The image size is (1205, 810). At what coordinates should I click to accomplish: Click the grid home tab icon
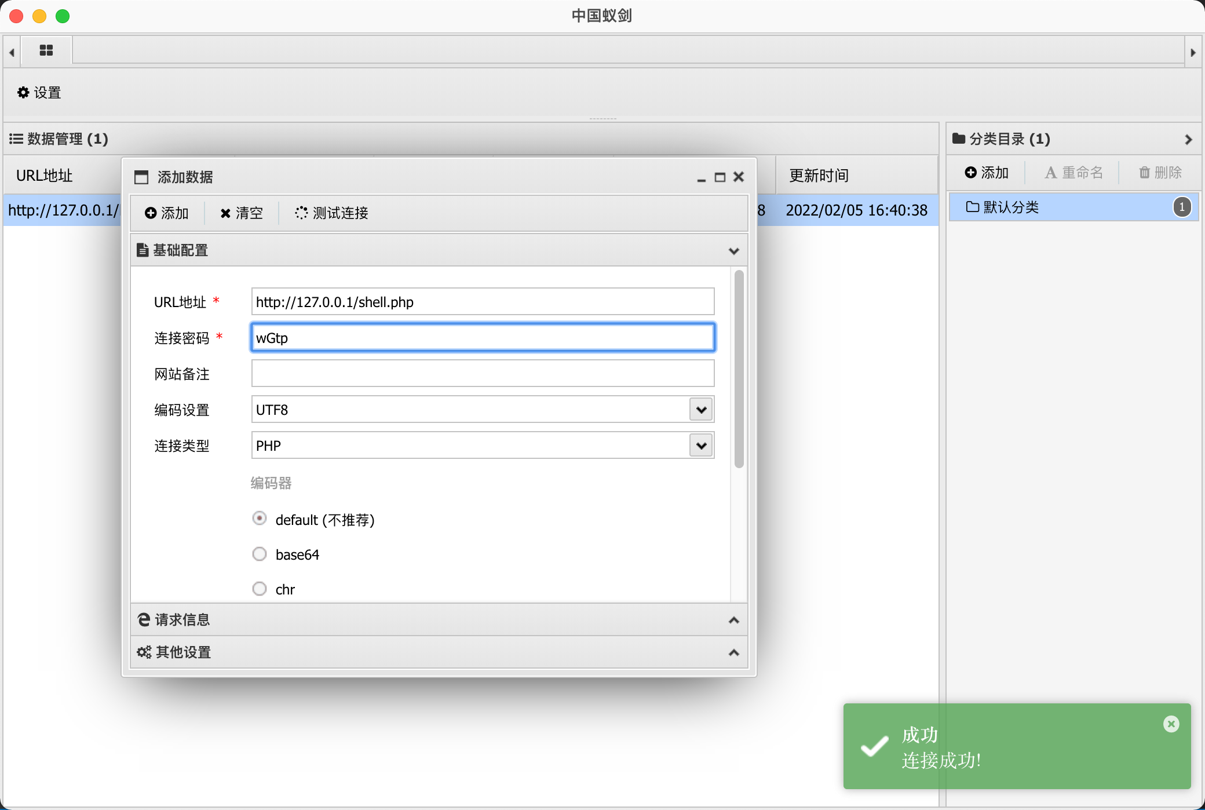pyautogui.click(x=46, y=50)
